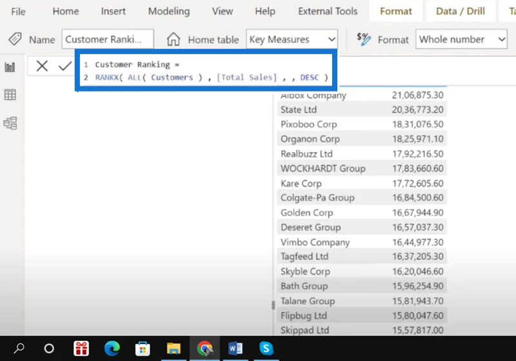Image resolution: width=516 pixels, height=361 pixels.
Task: Open the Home table Key Measures dropdown
Action: (292, 39)
